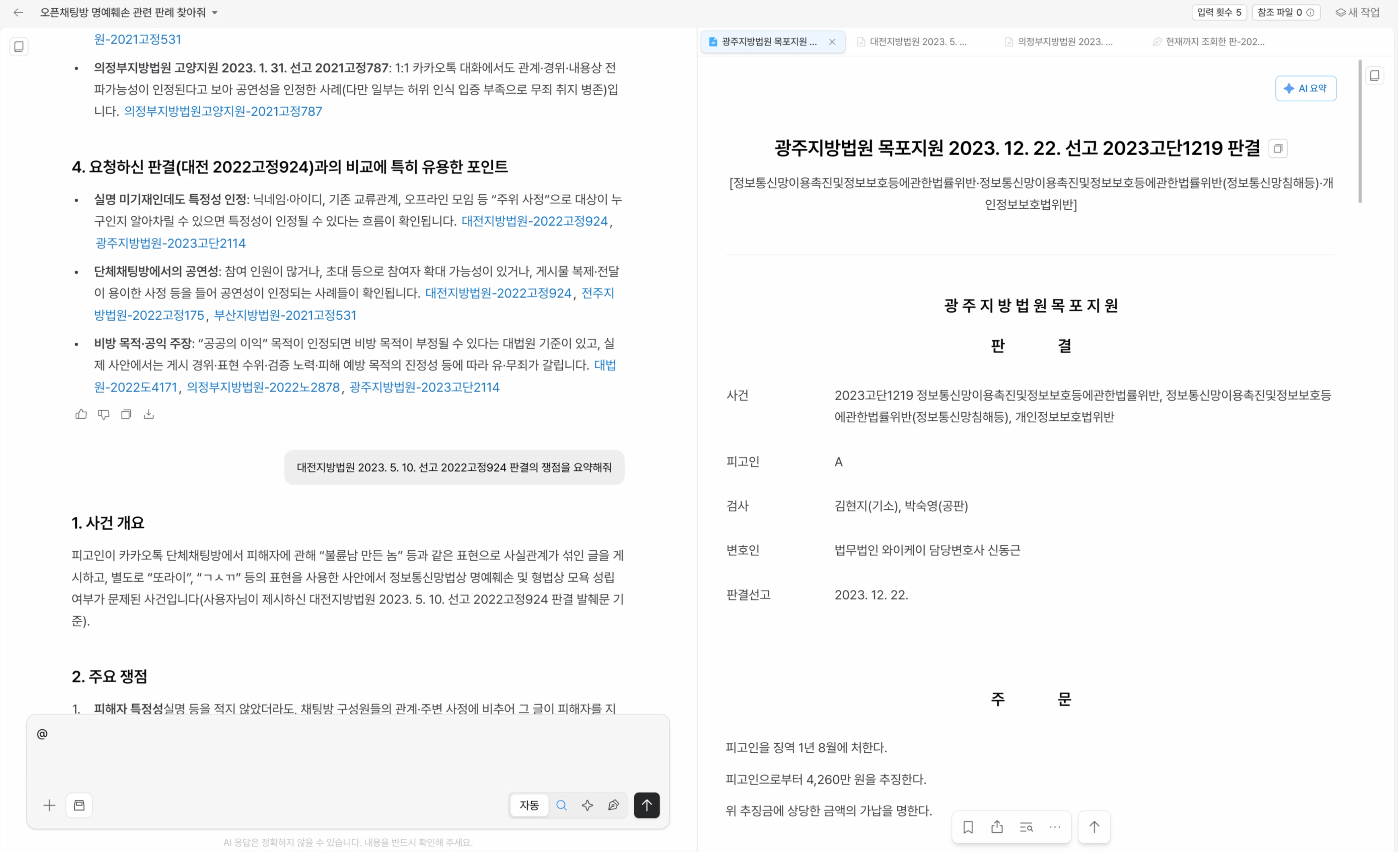Open link 의정부지방법원고양지원-2021고정787
1398x852 pixels.
[x=223, y=111]
